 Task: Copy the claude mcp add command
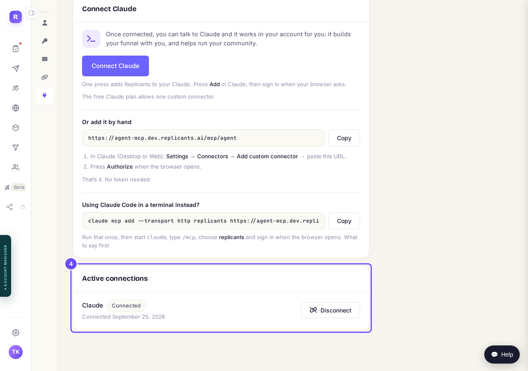click(344, 221)
